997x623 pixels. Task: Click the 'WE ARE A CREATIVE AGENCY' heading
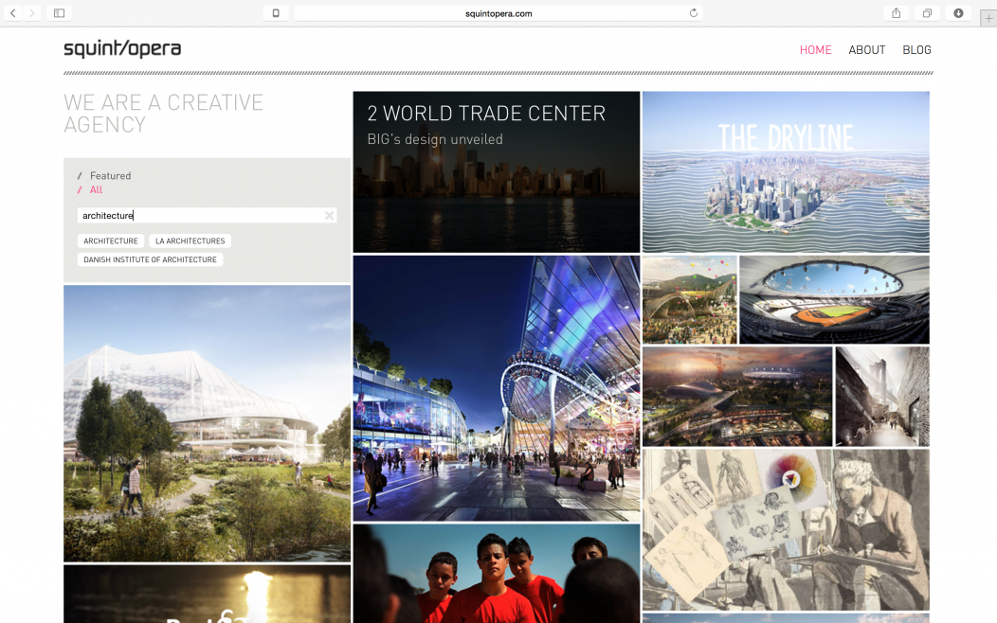point(163,114)
